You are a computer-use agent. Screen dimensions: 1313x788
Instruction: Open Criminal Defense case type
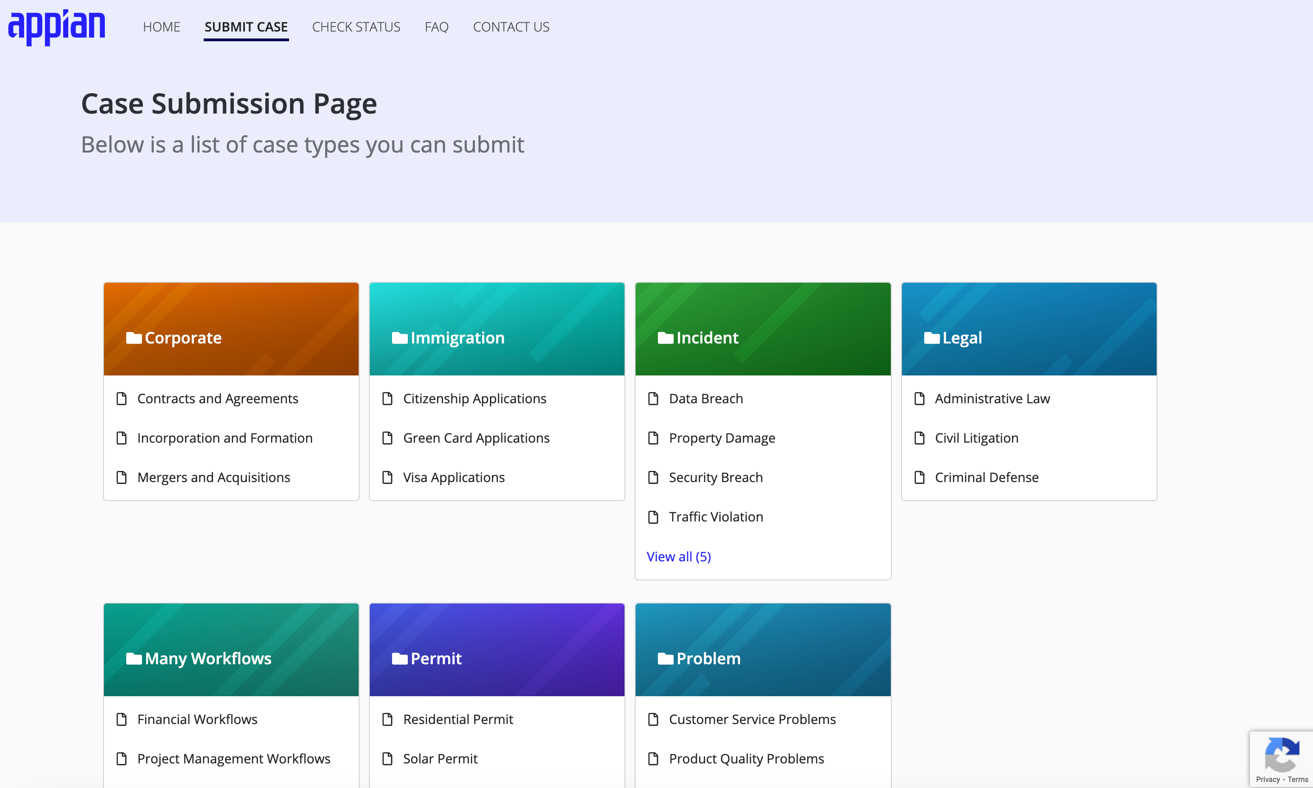pos(986,477)
